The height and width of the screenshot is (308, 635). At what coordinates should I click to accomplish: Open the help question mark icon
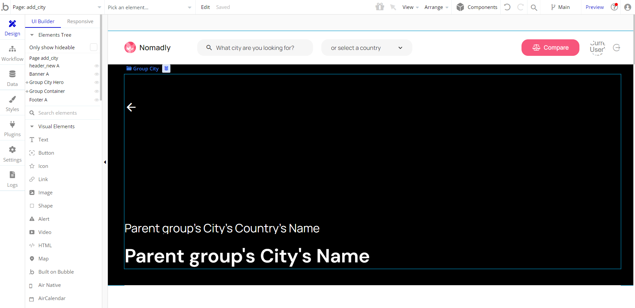[x=614, y=7]
